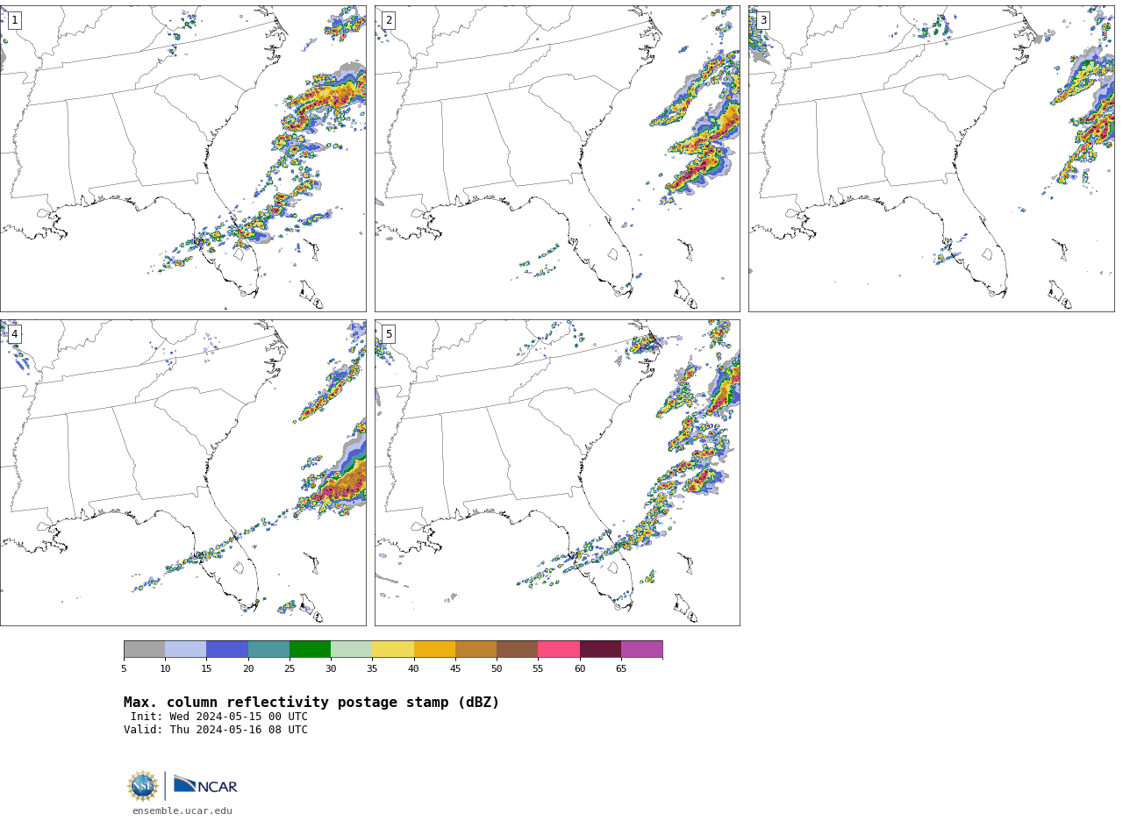
Task: Open ensemble member 4 reflectivity map
Action: [182, 473]
